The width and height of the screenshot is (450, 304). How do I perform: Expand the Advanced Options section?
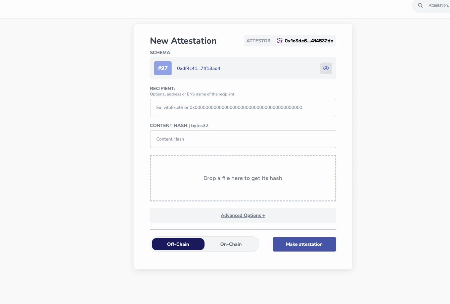(243, 215)
